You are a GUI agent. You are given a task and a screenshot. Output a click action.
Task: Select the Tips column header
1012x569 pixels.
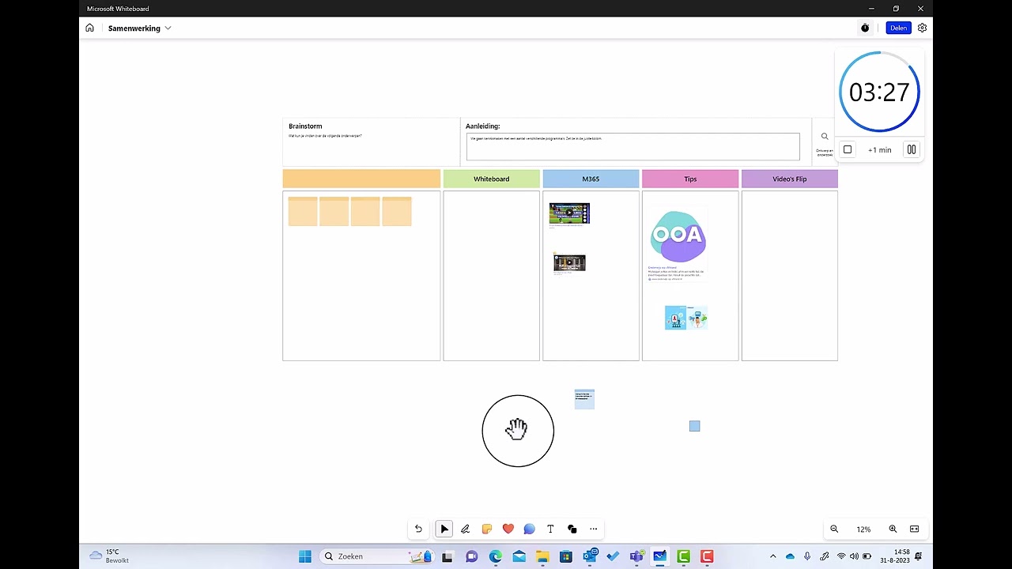(x=690, y=179)
